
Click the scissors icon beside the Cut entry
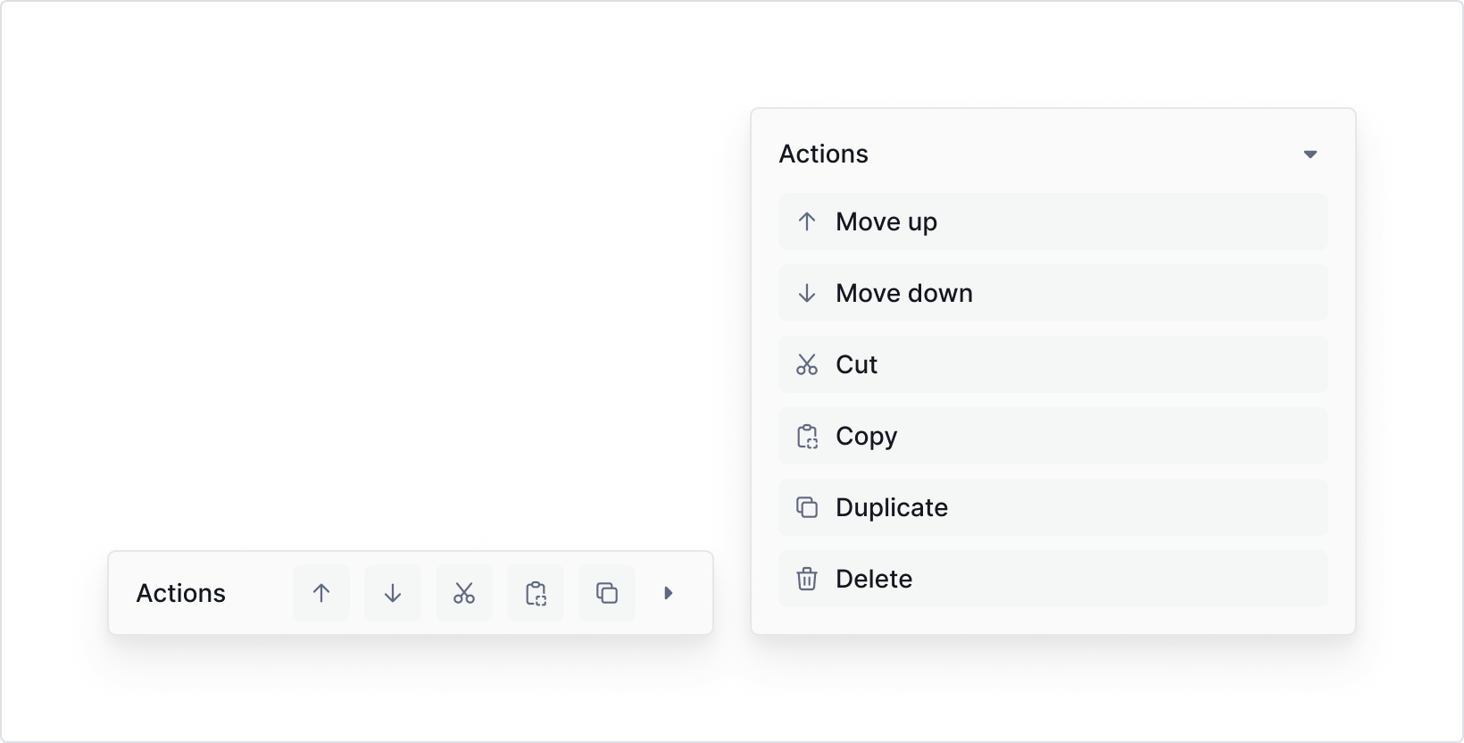806,364
